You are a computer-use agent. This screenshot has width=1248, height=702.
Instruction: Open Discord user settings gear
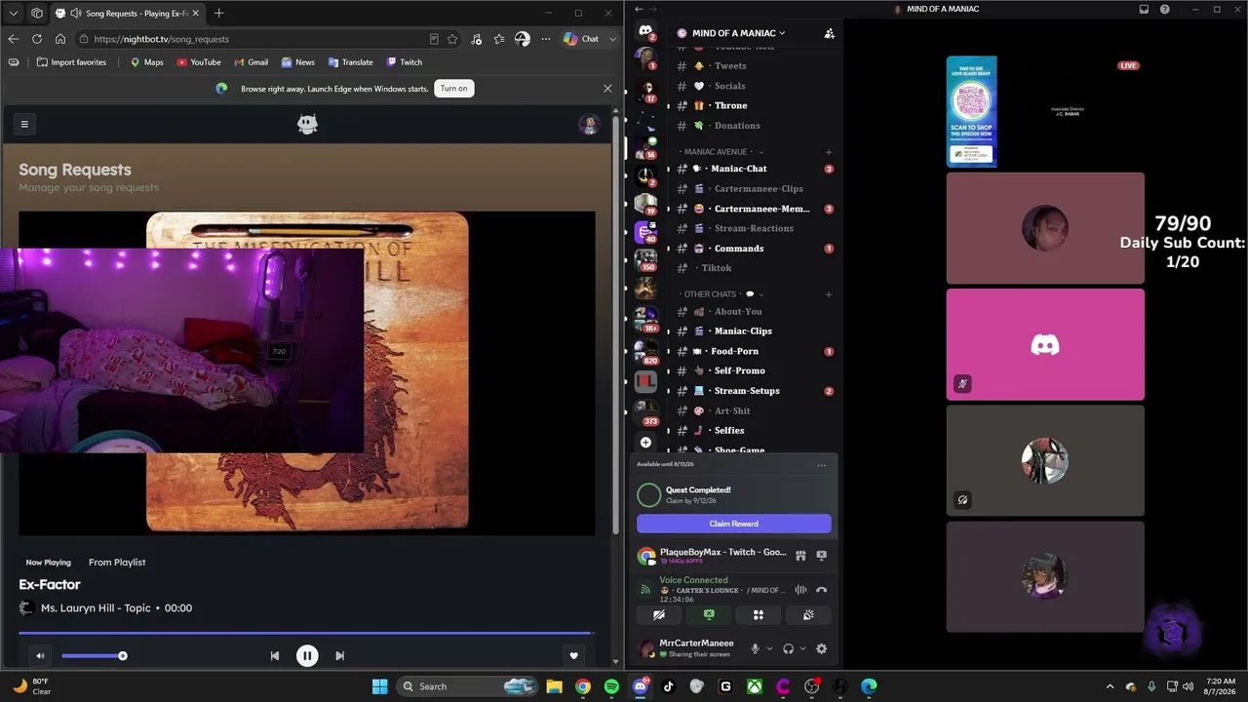(821, 649)
